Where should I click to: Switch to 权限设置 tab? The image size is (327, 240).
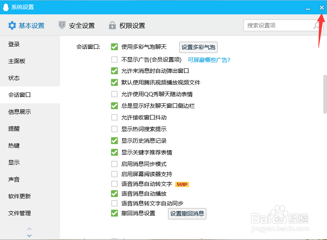(127, 26)
